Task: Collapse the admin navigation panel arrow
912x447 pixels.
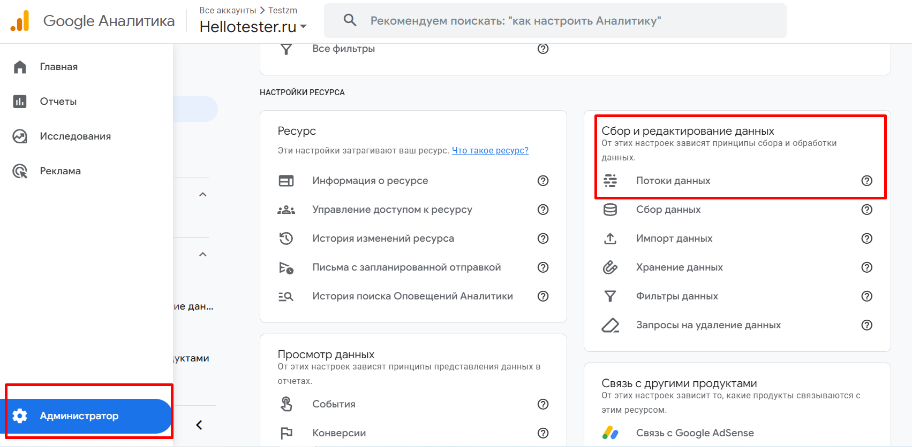Action: 199,425
